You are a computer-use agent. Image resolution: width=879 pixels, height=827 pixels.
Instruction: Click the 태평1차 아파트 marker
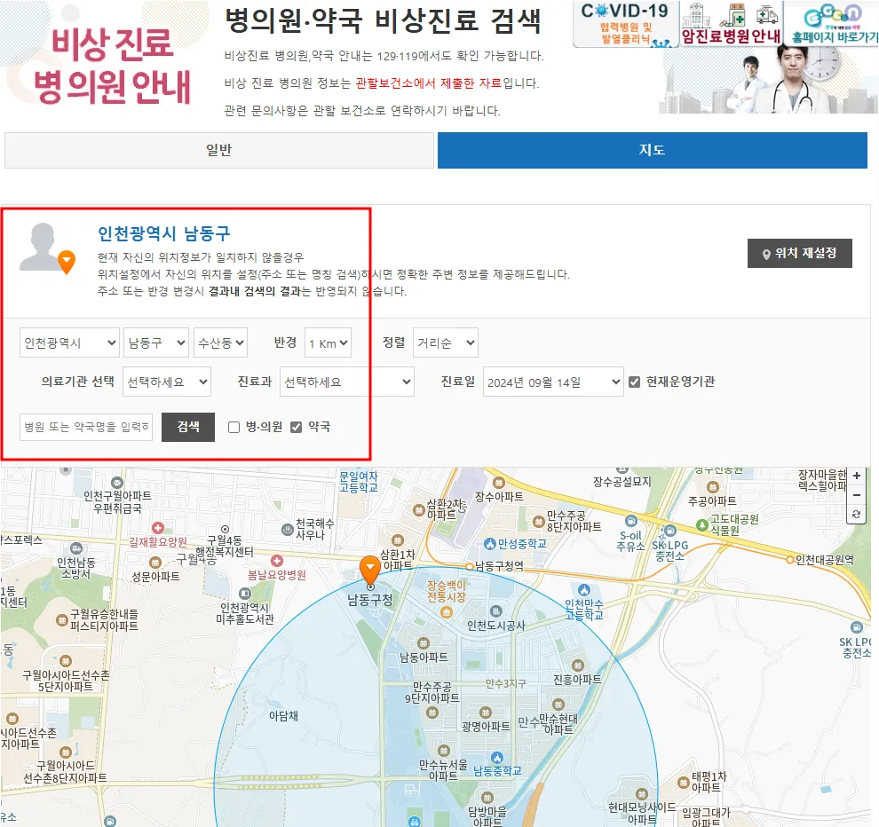[x=684, y=783]
